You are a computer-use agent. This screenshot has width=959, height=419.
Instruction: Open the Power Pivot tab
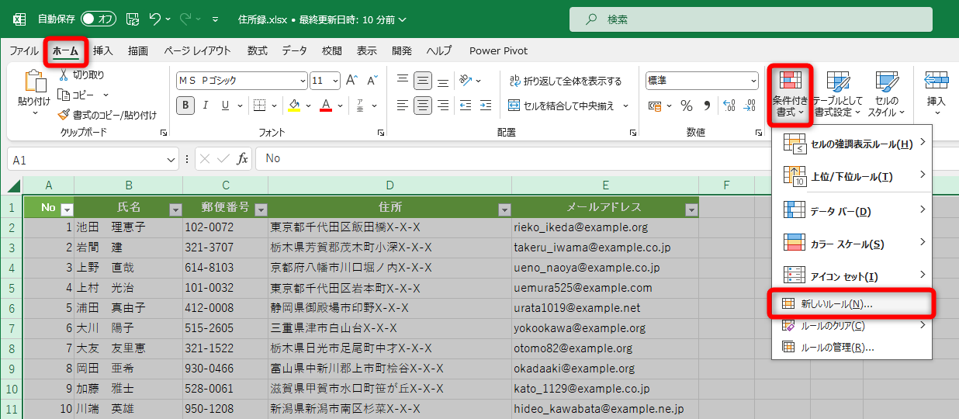click(x=498, y=51)
